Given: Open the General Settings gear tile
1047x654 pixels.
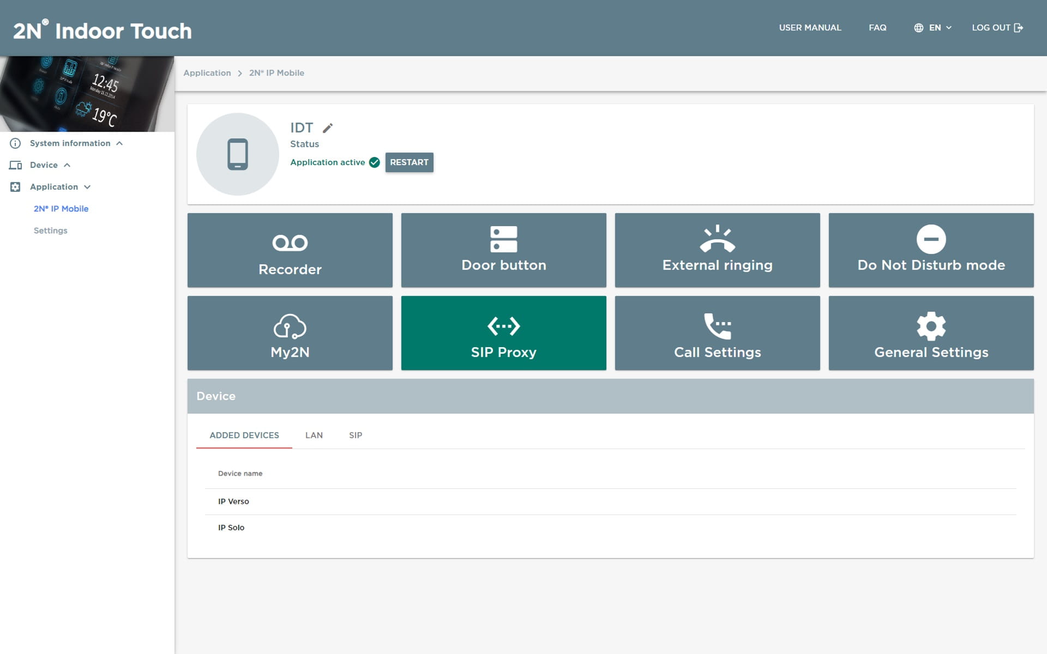Looking at the screenshot, I should click(931, 333).
